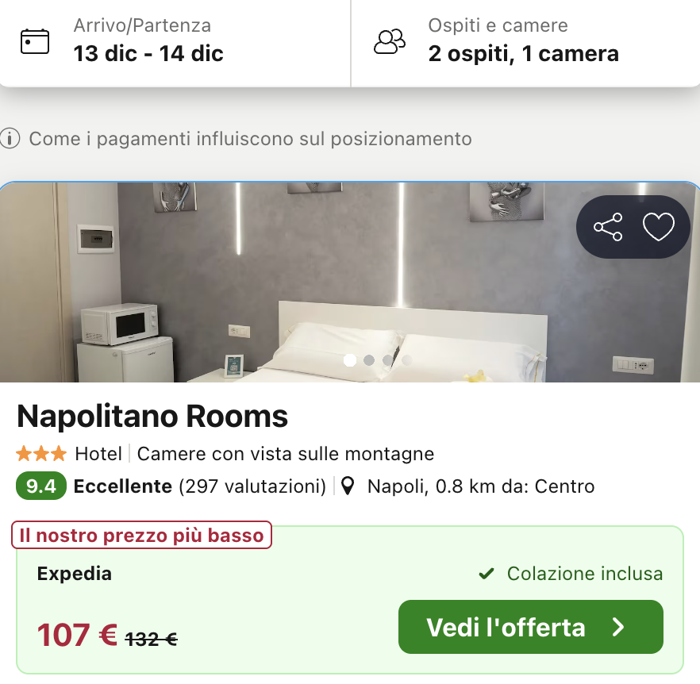Tap the second photo carousel dot

369,360
